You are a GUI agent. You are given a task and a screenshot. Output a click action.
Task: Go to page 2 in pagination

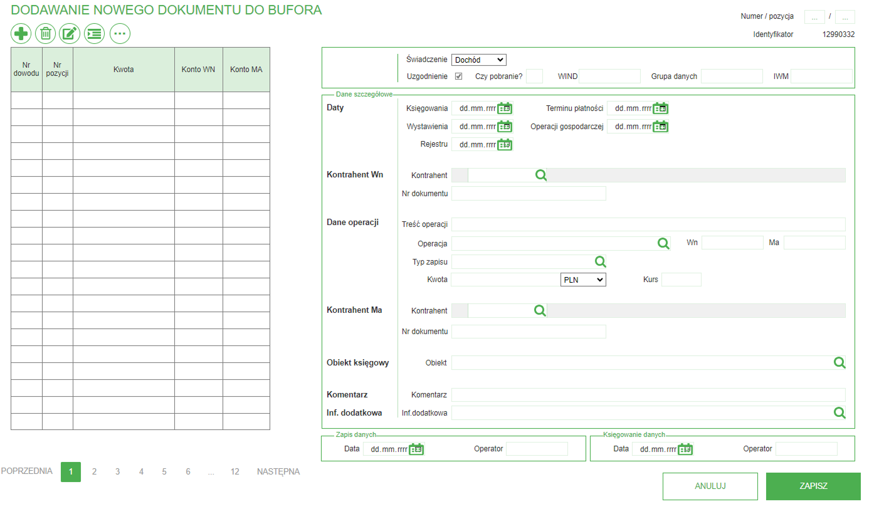point(94,472)
